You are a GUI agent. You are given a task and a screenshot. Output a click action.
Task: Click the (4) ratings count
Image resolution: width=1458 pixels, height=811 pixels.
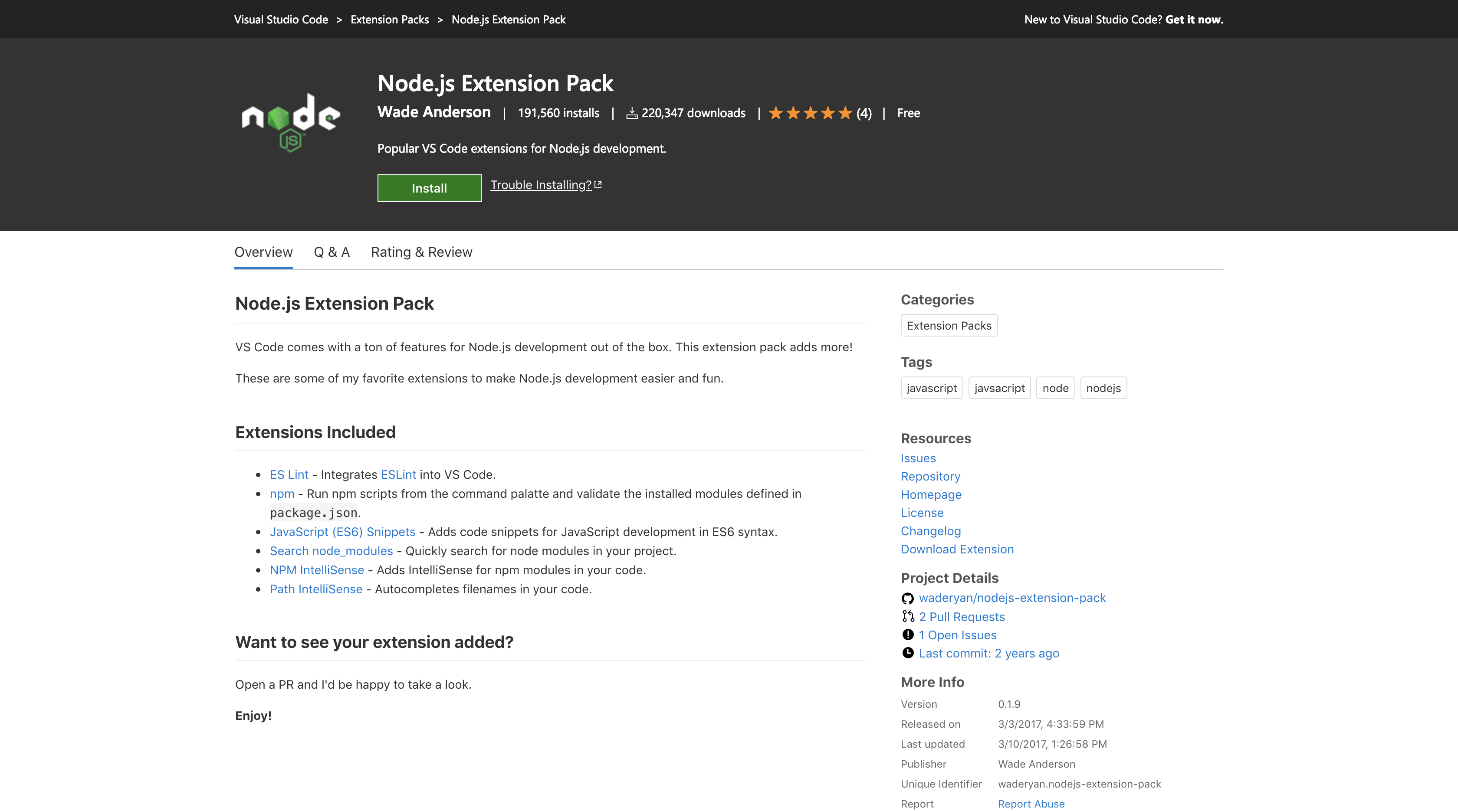tap(864, 113)
